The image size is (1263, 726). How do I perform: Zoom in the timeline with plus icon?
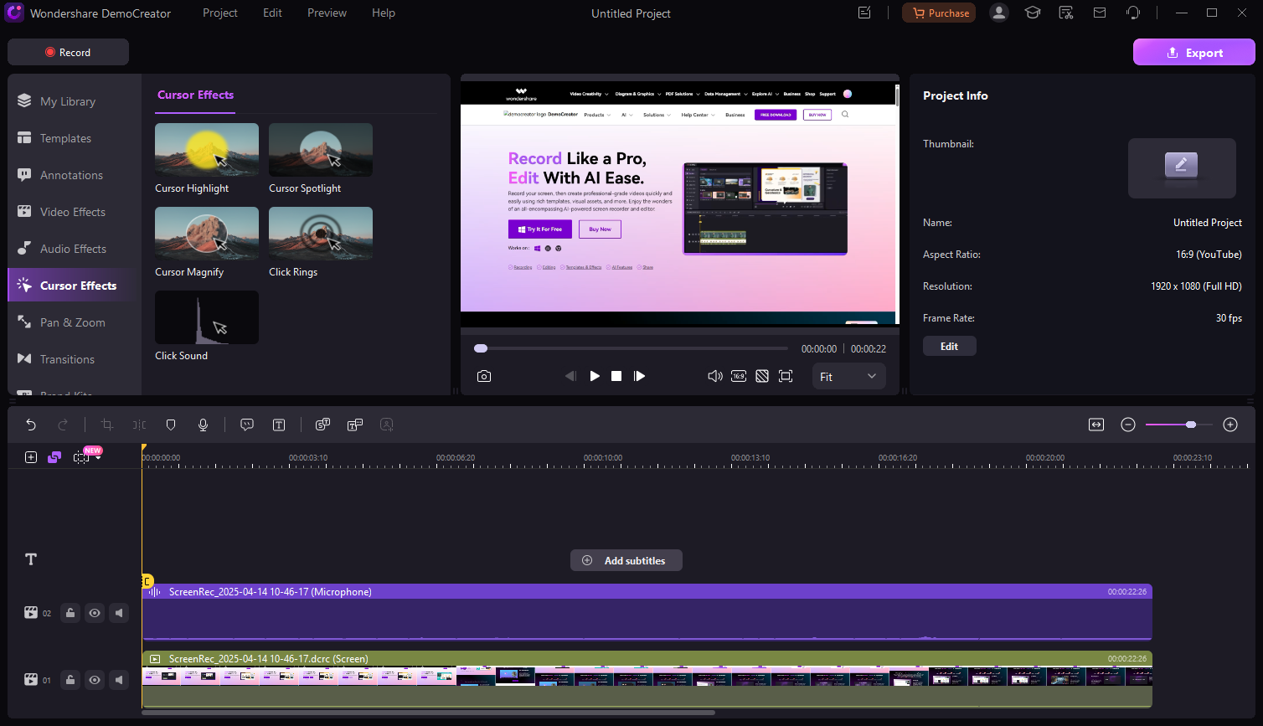[x=1230, y=425]
